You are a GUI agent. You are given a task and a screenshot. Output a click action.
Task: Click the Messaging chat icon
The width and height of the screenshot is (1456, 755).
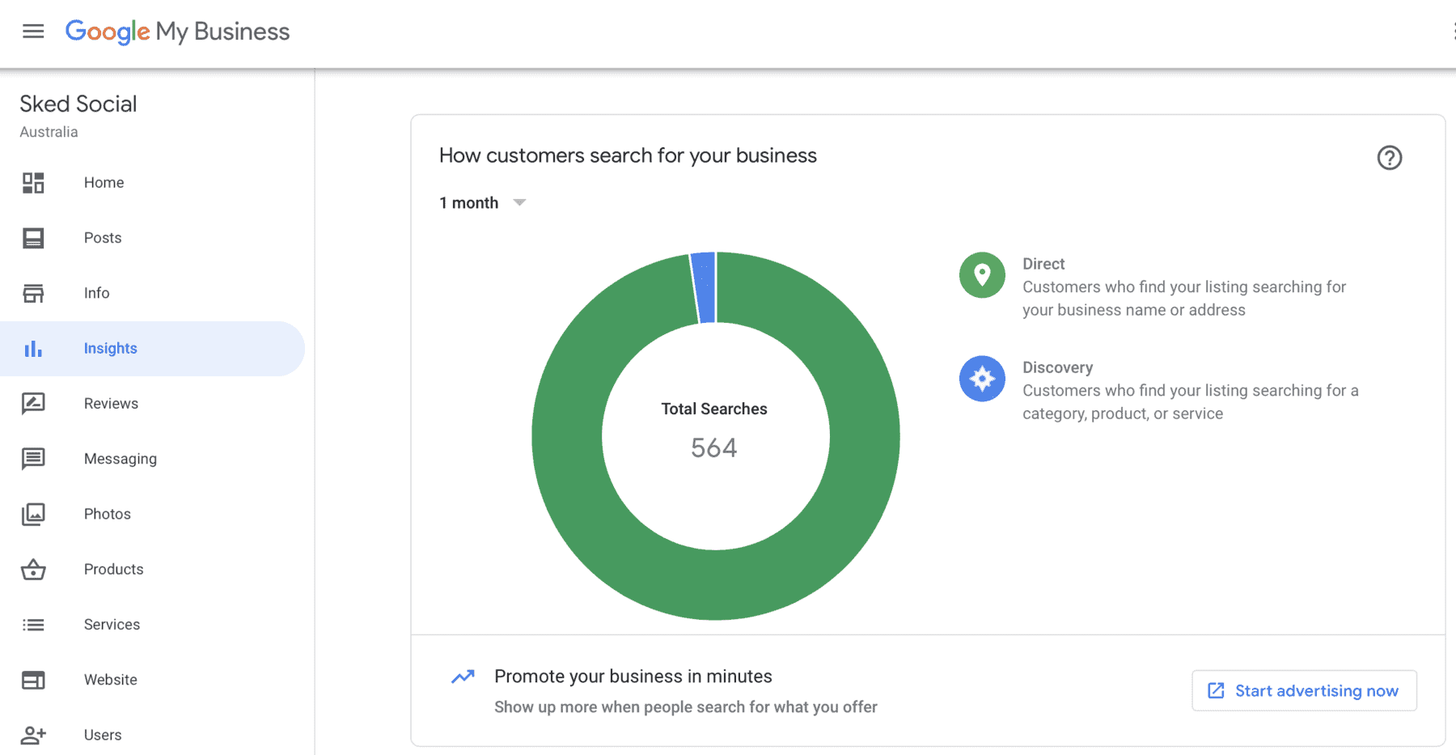click(x=33, y=459)
